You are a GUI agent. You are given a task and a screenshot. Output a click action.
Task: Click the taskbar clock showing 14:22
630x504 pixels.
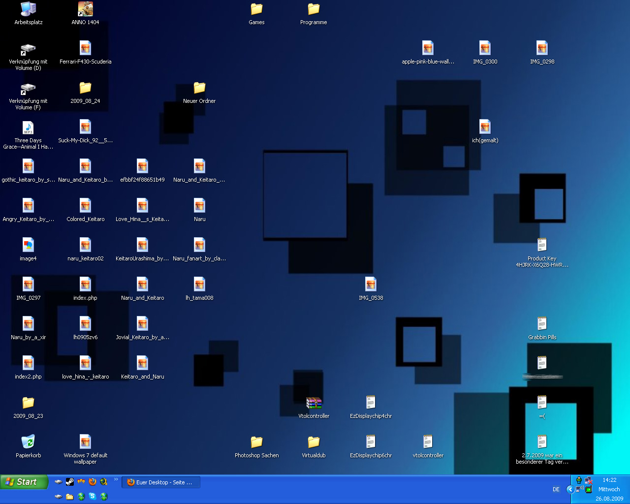(x=609, y=480)
